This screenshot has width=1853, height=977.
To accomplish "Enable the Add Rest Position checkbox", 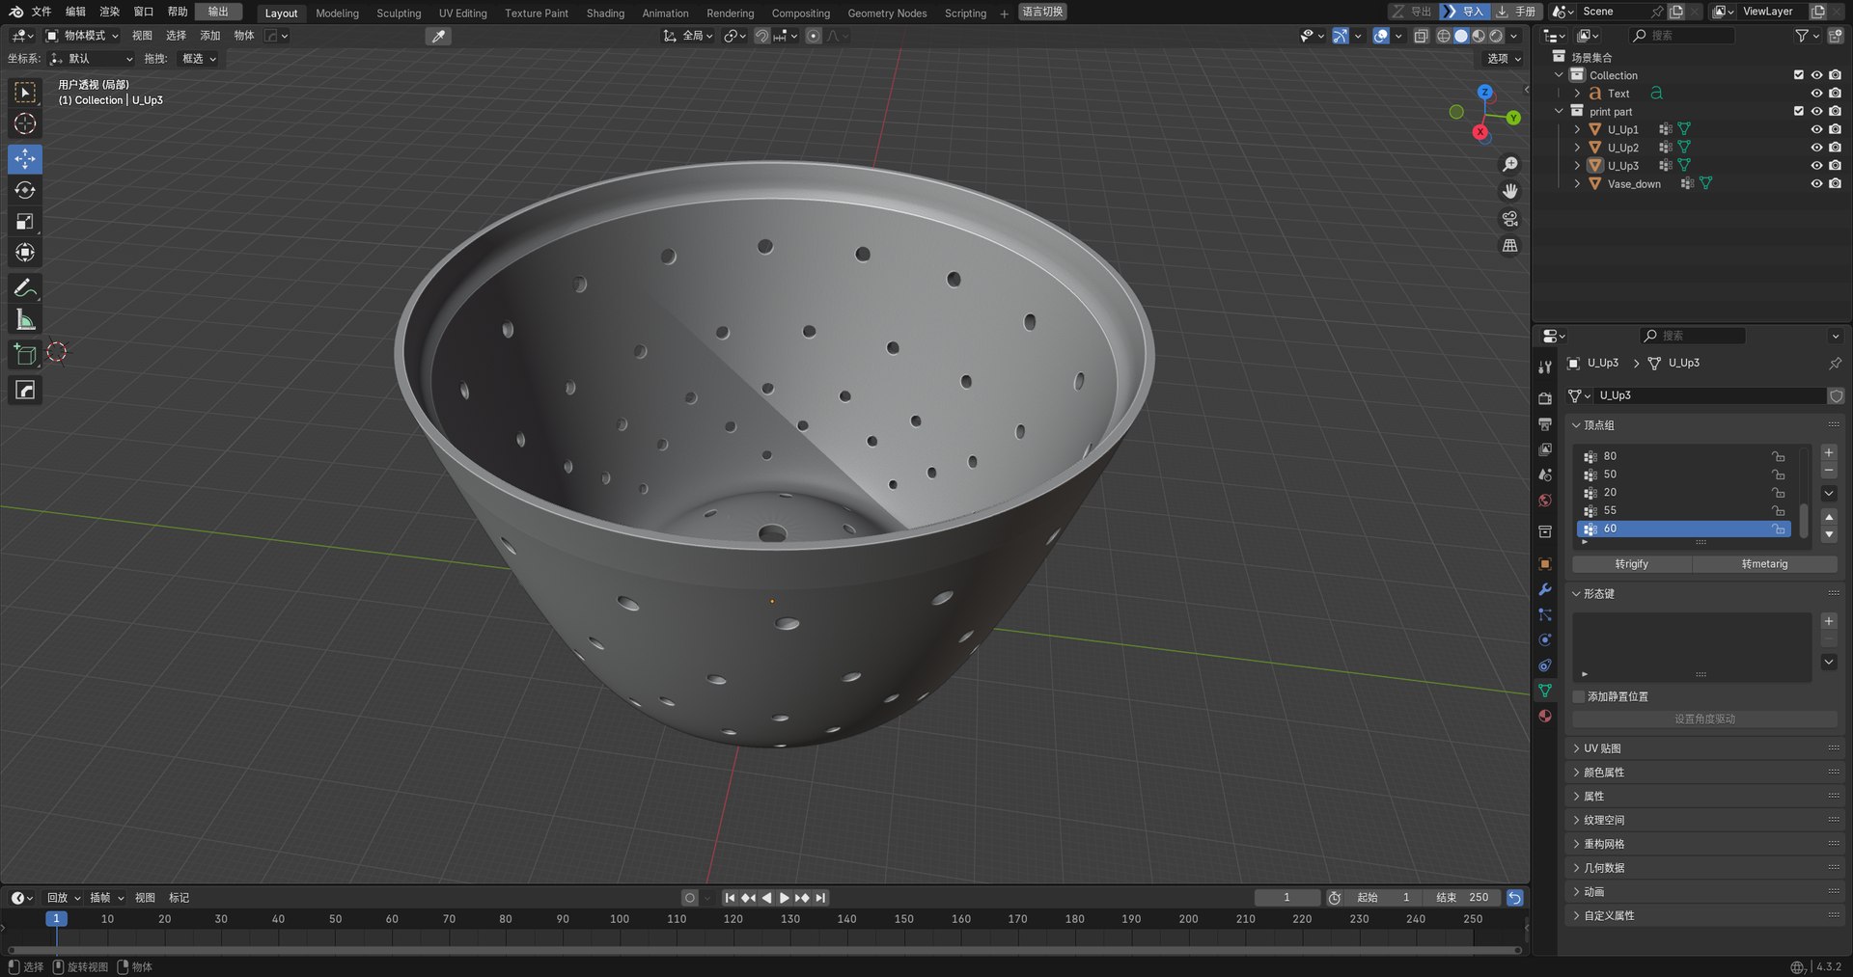I will pos(1579,696).
